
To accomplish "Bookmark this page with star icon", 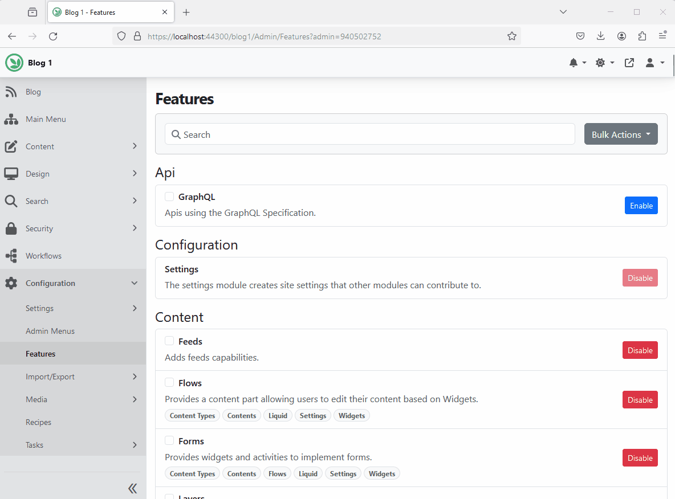I will pos(511,36).
